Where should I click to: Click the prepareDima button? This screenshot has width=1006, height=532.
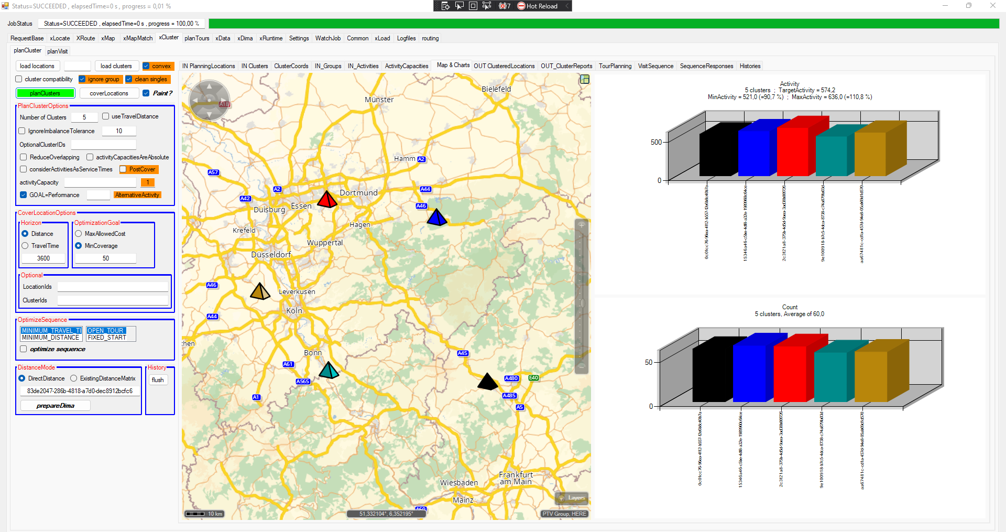click(56, 406)
